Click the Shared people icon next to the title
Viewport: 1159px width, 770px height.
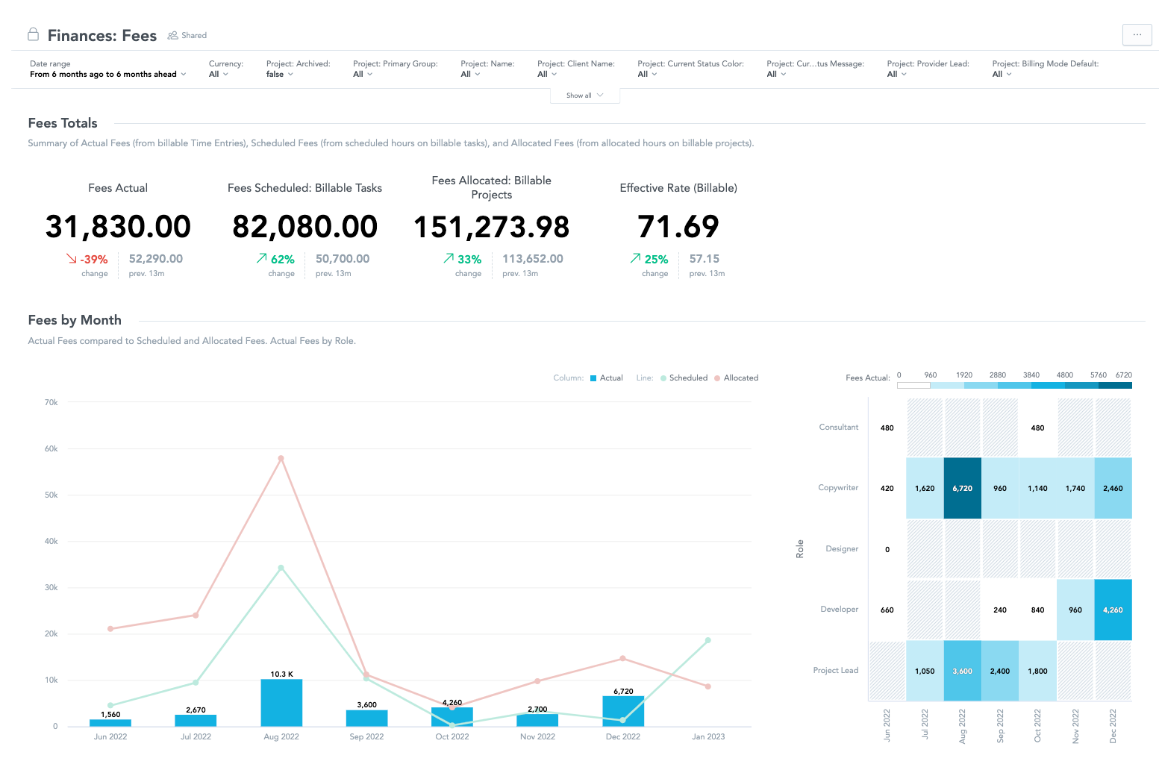click(x=172, y=35)
